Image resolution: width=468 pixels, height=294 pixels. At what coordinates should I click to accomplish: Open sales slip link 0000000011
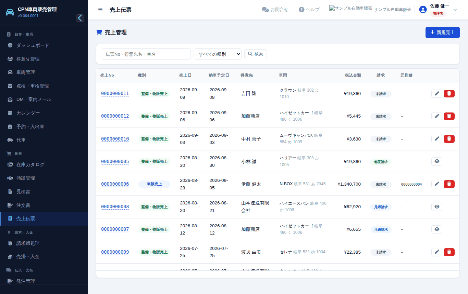coord(115,94)
